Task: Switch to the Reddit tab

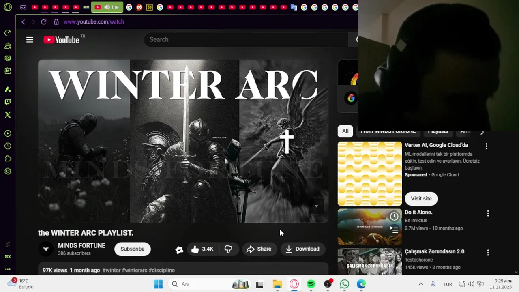Action: tap(139, 7)
